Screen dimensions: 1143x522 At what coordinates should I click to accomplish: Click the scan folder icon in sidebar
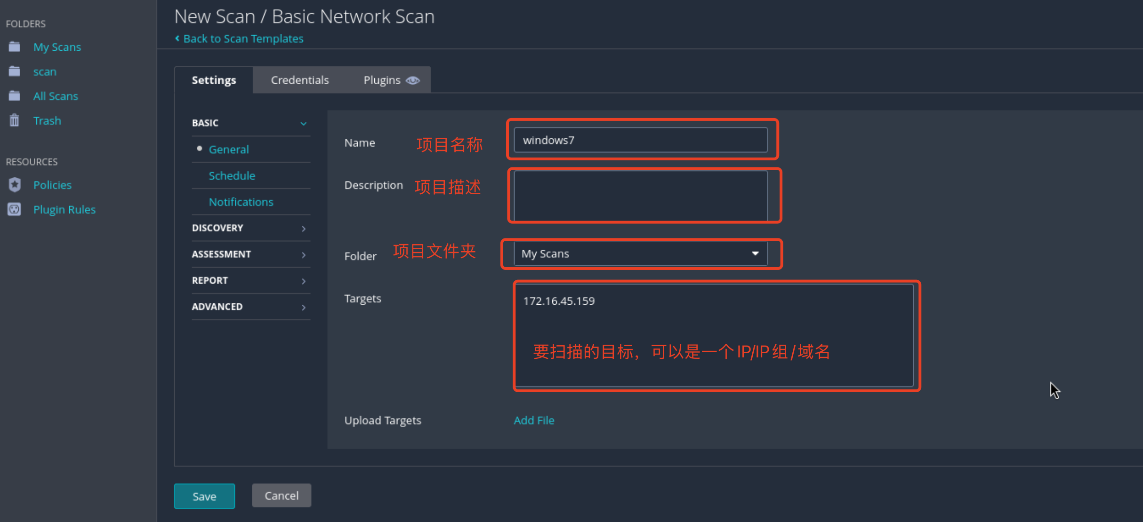coord(15,71)
